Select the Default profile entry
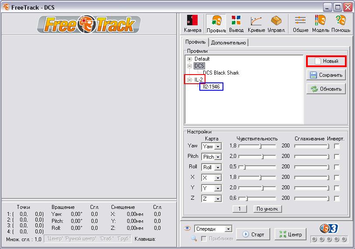Viewport: 355px width, 249px height. pyautogui.click(x=202, y=59)
